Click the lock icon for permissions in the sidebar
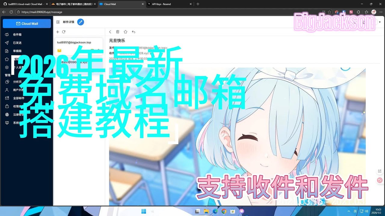385x216 pixels. pos(7,106)
